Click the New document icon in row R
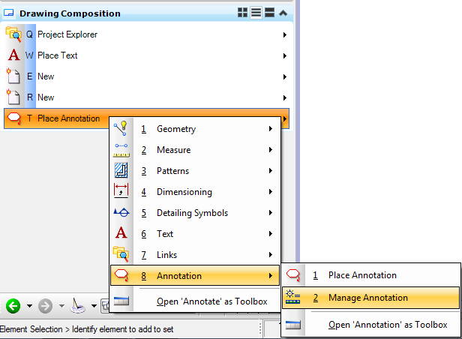Image resolution: width=462 pixels, height=339 pixels. coord(13,97)
